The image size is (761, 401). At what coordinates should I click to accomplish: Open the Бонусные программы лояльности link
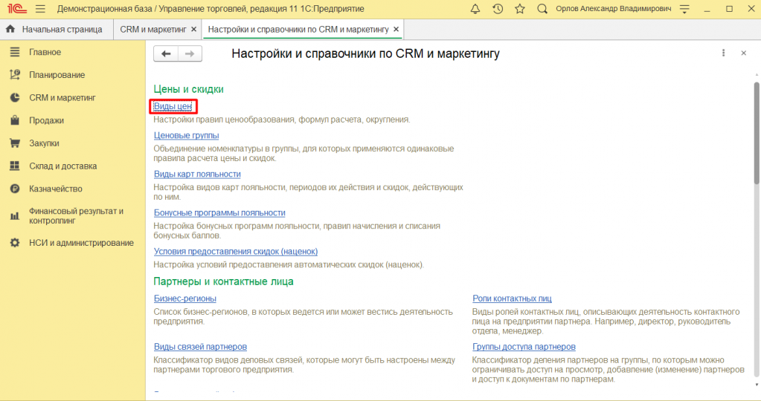(x=219, y=212)
